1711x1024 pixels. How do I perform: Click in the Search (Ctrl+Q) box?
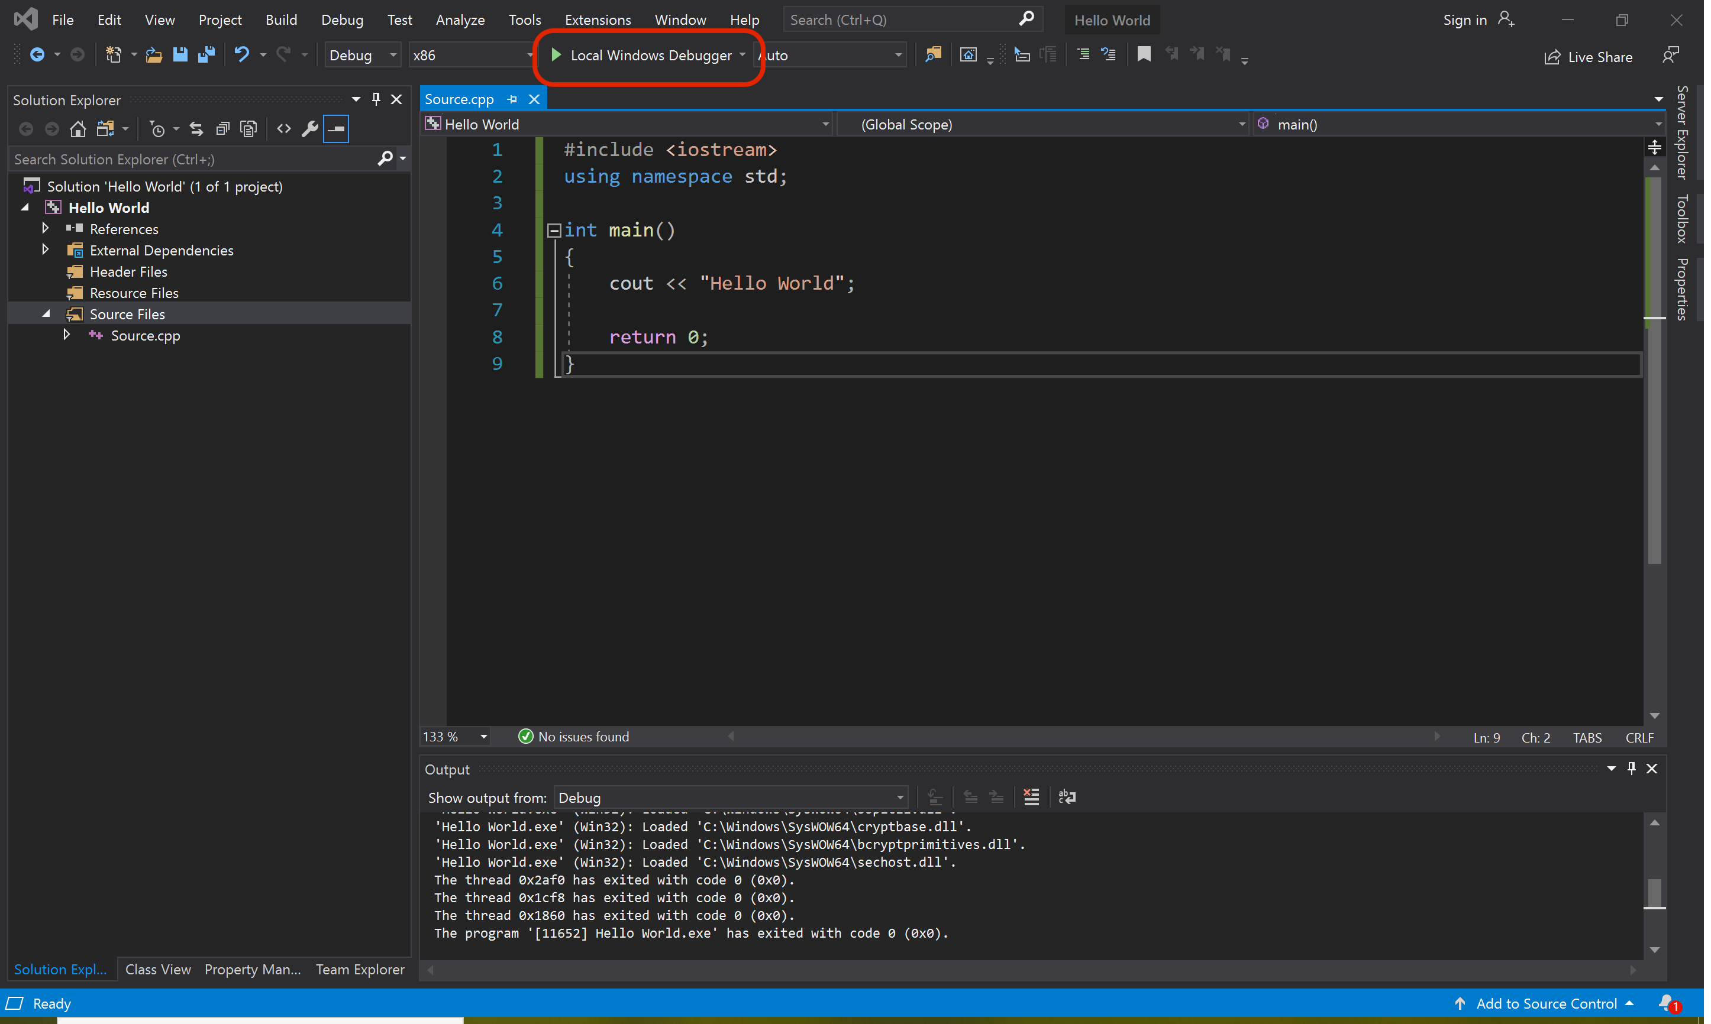912,20
